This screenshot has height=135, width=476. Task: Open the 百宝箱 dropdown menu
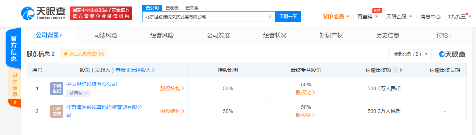click(x=368, y=17)
